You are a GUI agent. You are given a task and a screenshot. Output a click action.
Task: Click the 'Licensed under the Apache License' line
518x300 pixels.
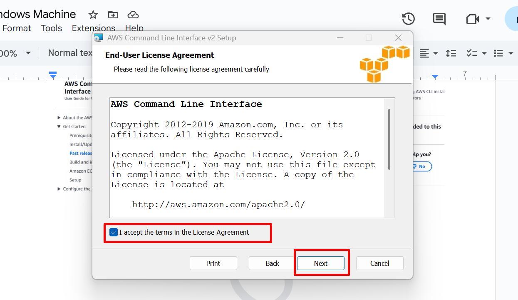click(235, 155)
